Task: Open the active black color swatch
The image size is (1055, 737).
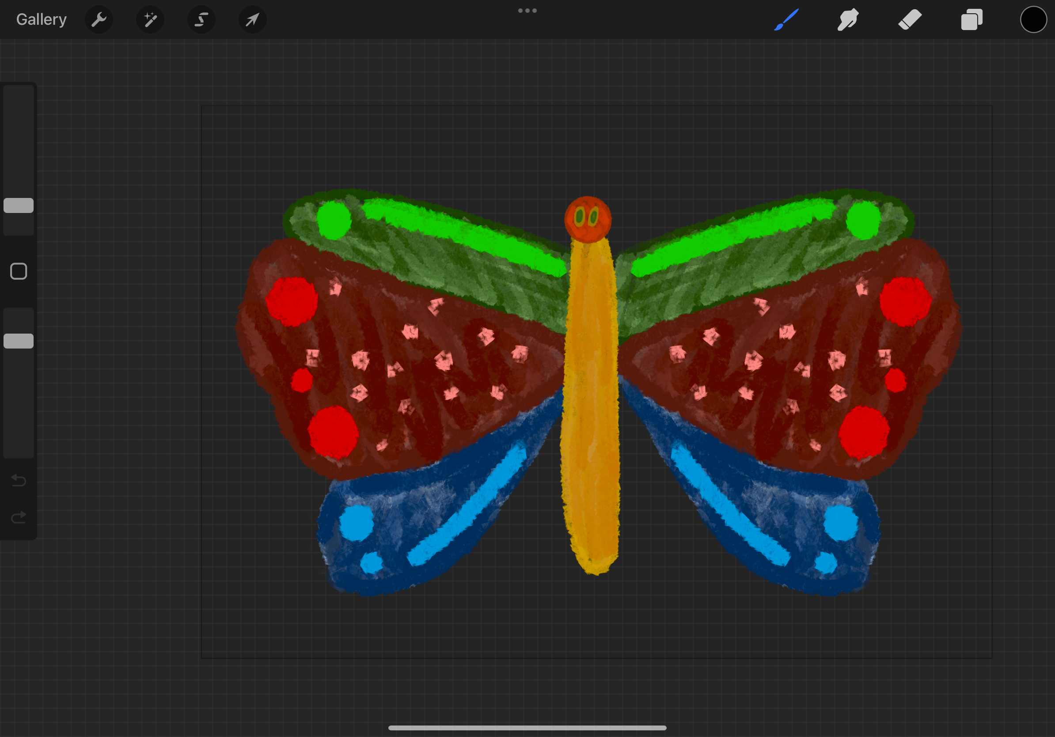Action: click(1033, 20)
